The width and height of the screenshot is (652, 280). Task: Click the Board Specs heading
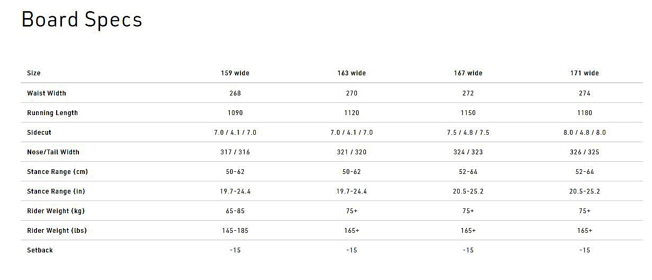tap(82, 20)
